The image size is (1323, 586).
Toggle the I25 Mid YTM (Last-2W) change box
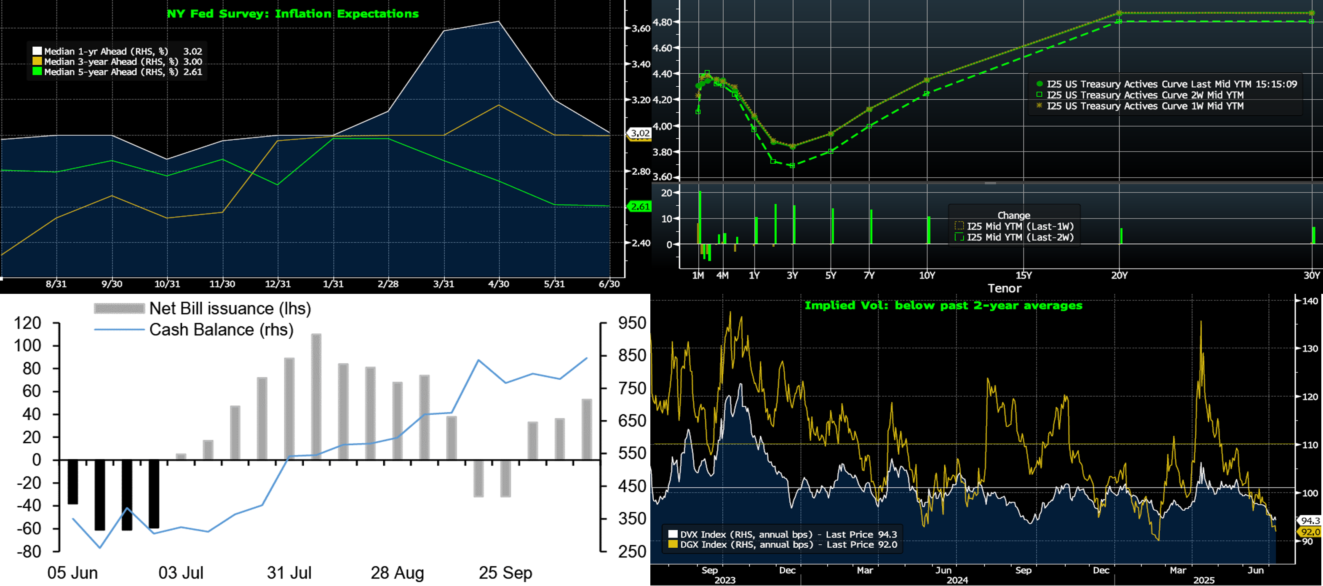pyautogui.click(x=959, y=237)
